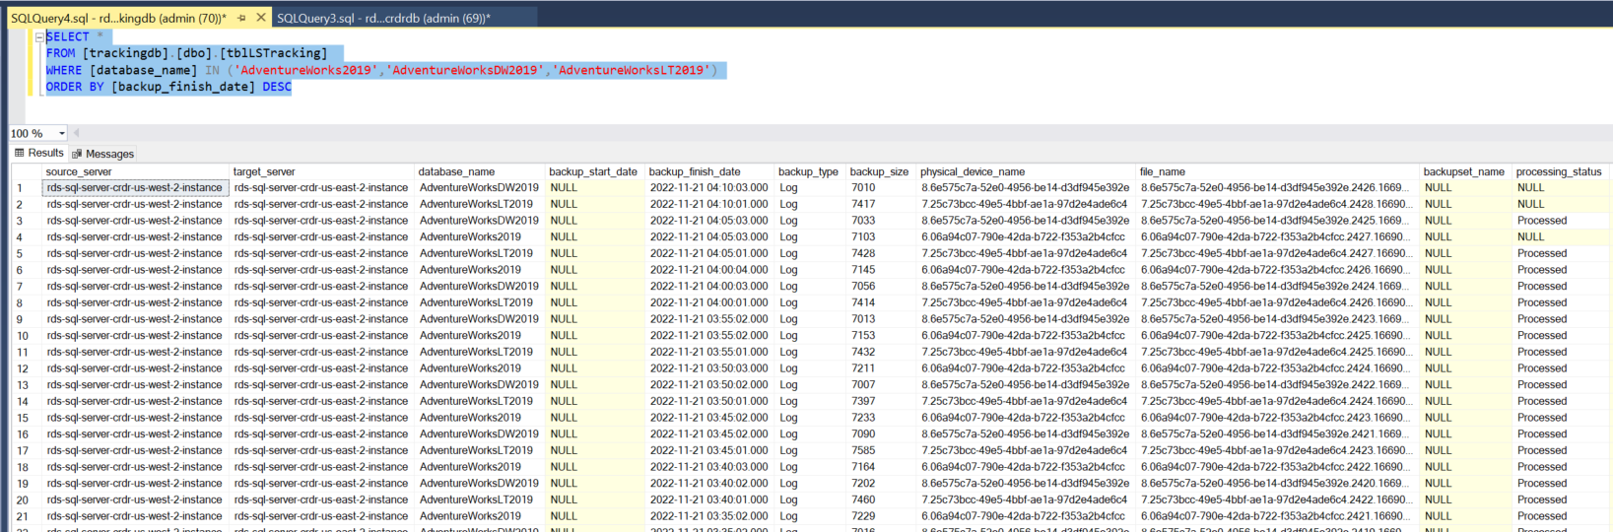
Task: Click AdventureWorksDW2019 in row 1
Action: pyautogui.click(x=479, y=187)
